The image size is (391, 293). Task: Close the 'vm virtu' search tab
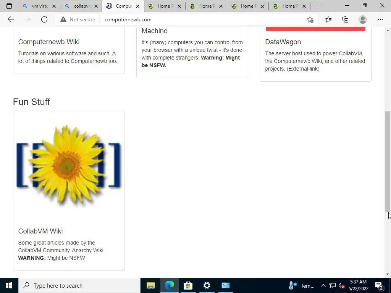click(x=54, y=6)
